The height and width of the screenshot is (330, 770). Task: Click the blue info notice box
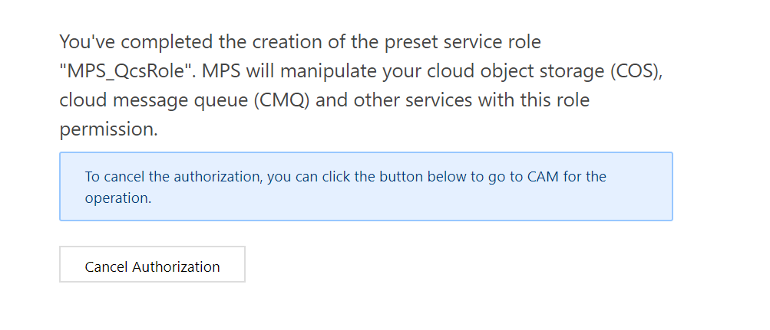366,187
